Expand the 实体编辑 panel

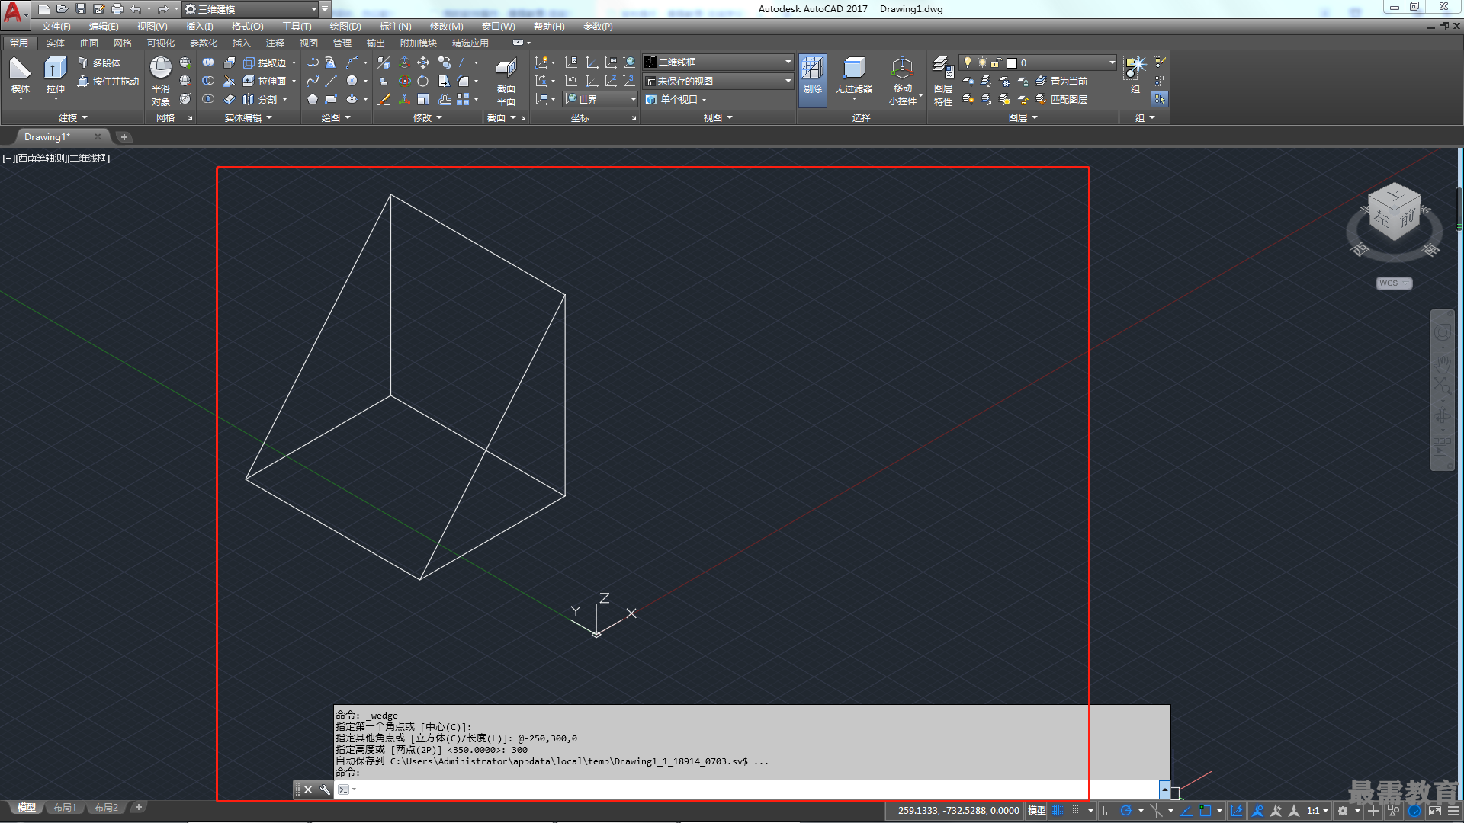tap(248, 117)
